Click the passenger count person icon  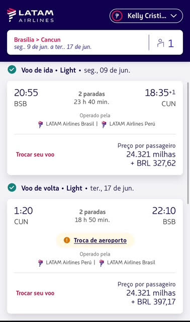tap(160, 43)
